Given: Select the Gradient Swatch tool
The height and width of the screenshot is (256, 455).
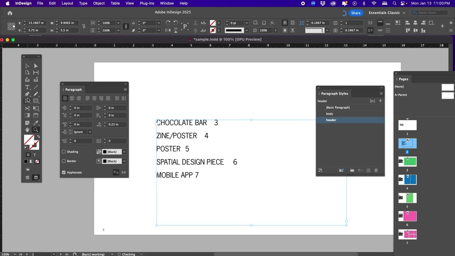Looking at the screenshot, I should [x=27, y=115].
